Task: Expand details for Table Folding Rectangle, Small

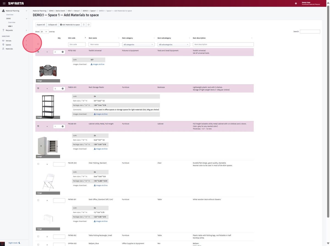Action: tap(47, 236)
